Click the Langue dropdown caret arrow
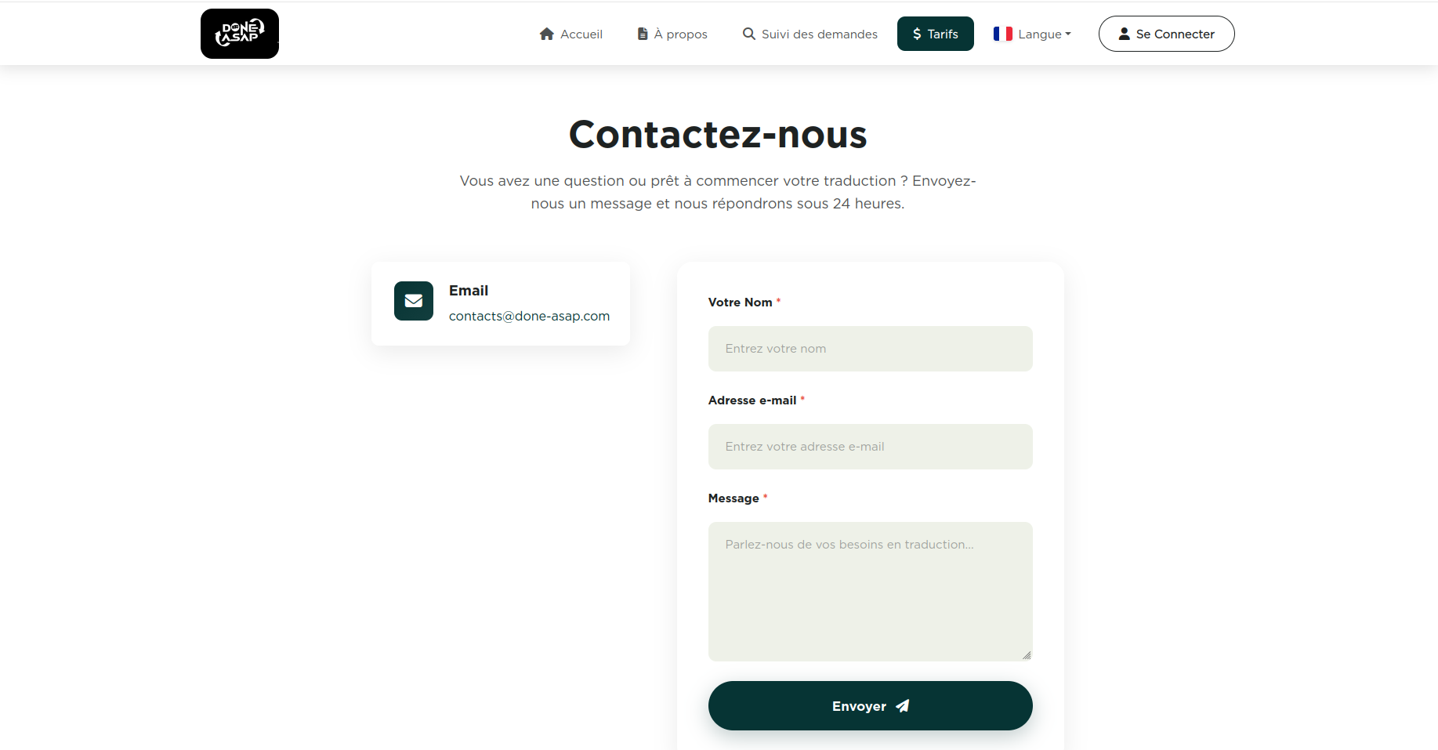The width and height of the screenshot is (1438, 750). pyautogui.click(x=1068, y=34)
